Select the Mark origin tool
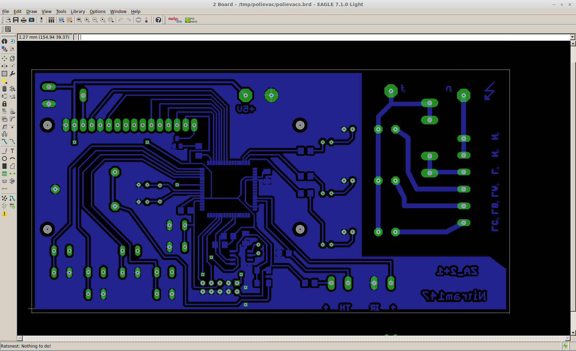This screenshot has height=351, width=576. (x=12, y=49)
